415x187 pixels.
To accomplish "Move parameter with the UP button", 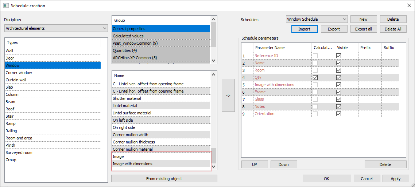I will tap(254, 164).
